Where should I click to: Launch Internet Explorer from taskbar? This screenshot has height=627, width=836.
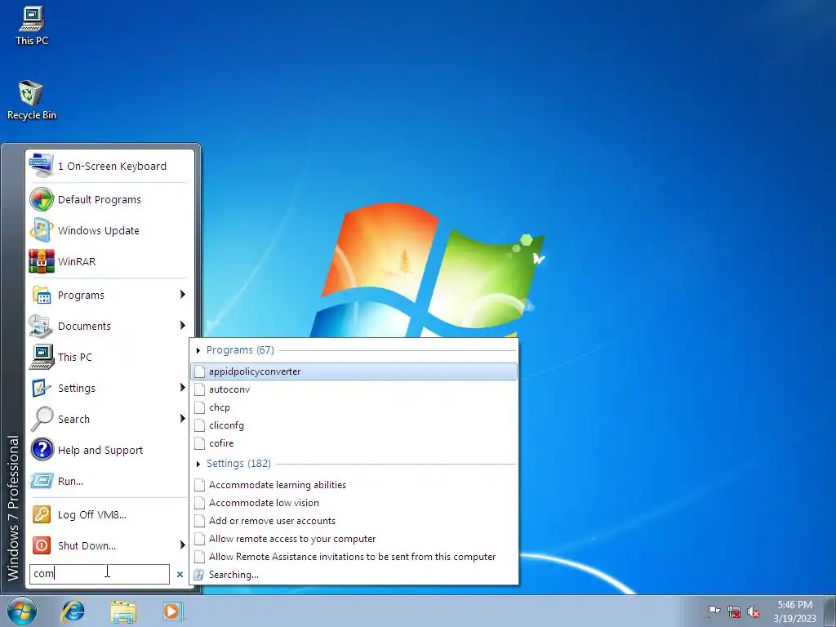tap(73, 611)
